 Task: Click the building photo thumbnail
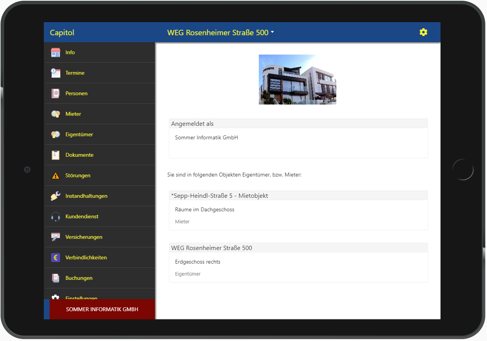[297, 79]
